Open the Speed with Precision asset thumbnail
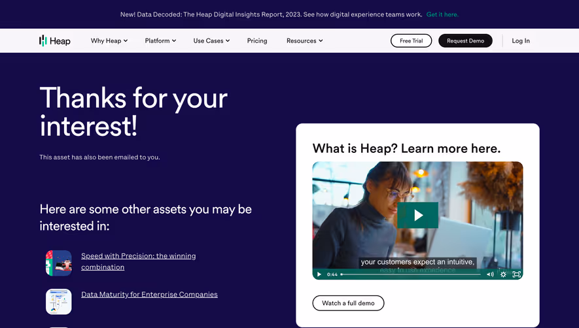 (x=59, y=263)
